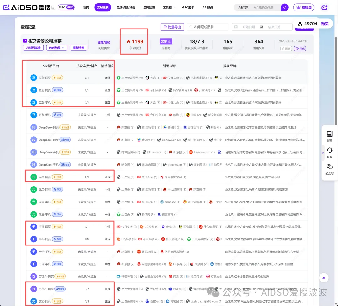Click the purple magnifier search button
338x306 pixels.
pos(284,8)
